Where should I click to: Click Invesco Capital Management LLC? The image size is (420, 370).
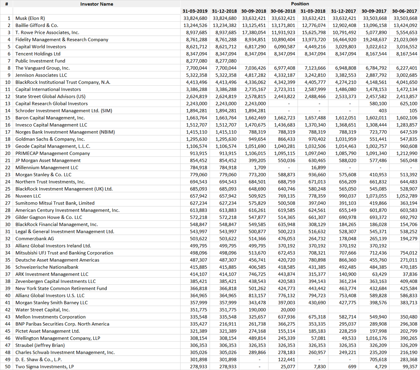(51, 125)
